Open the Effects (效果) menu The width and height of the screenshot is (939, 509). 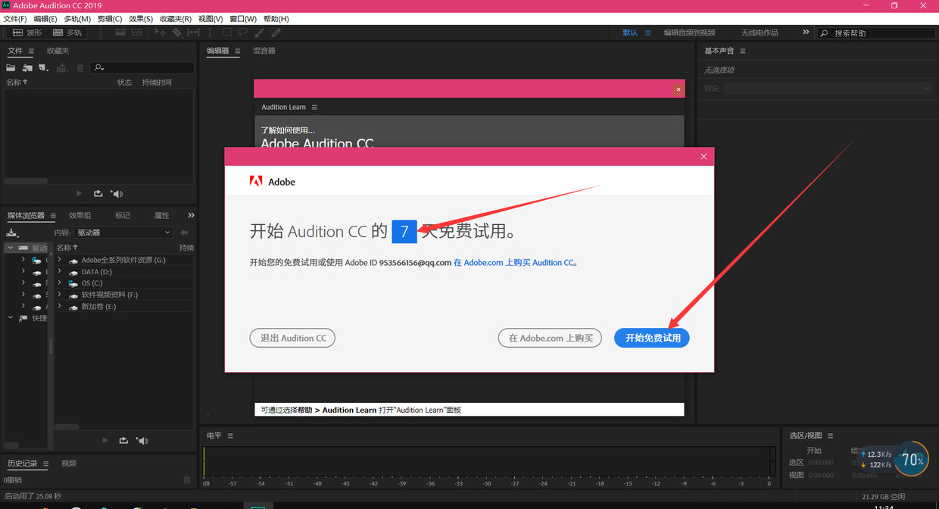(141, 18)
